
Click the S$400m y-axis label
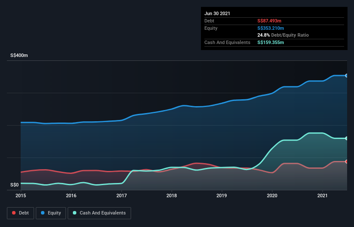coord(19,55)
